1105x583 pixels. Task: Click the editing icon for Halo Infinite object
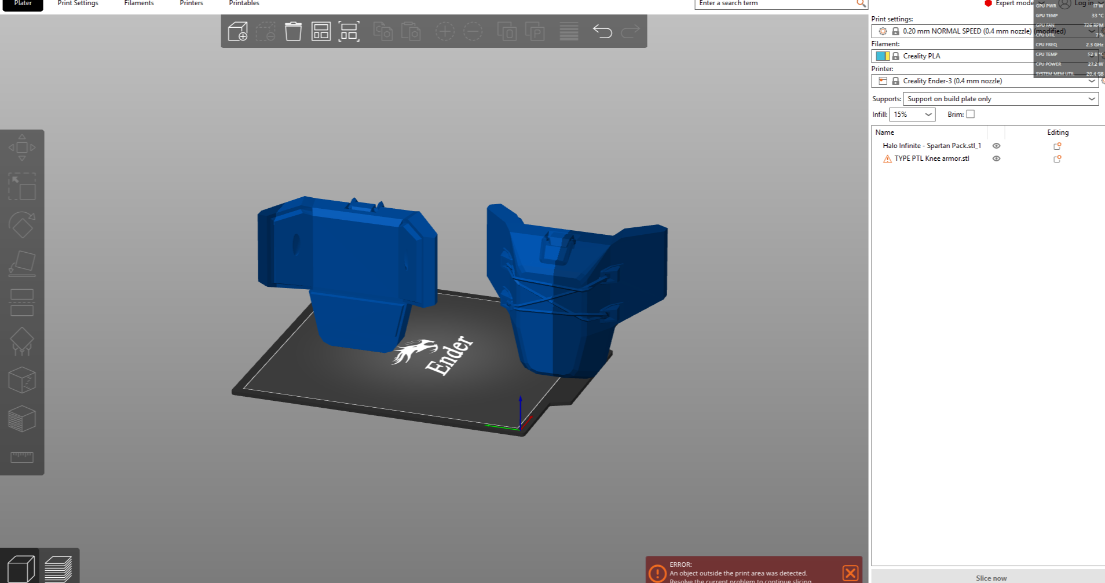1058,146
